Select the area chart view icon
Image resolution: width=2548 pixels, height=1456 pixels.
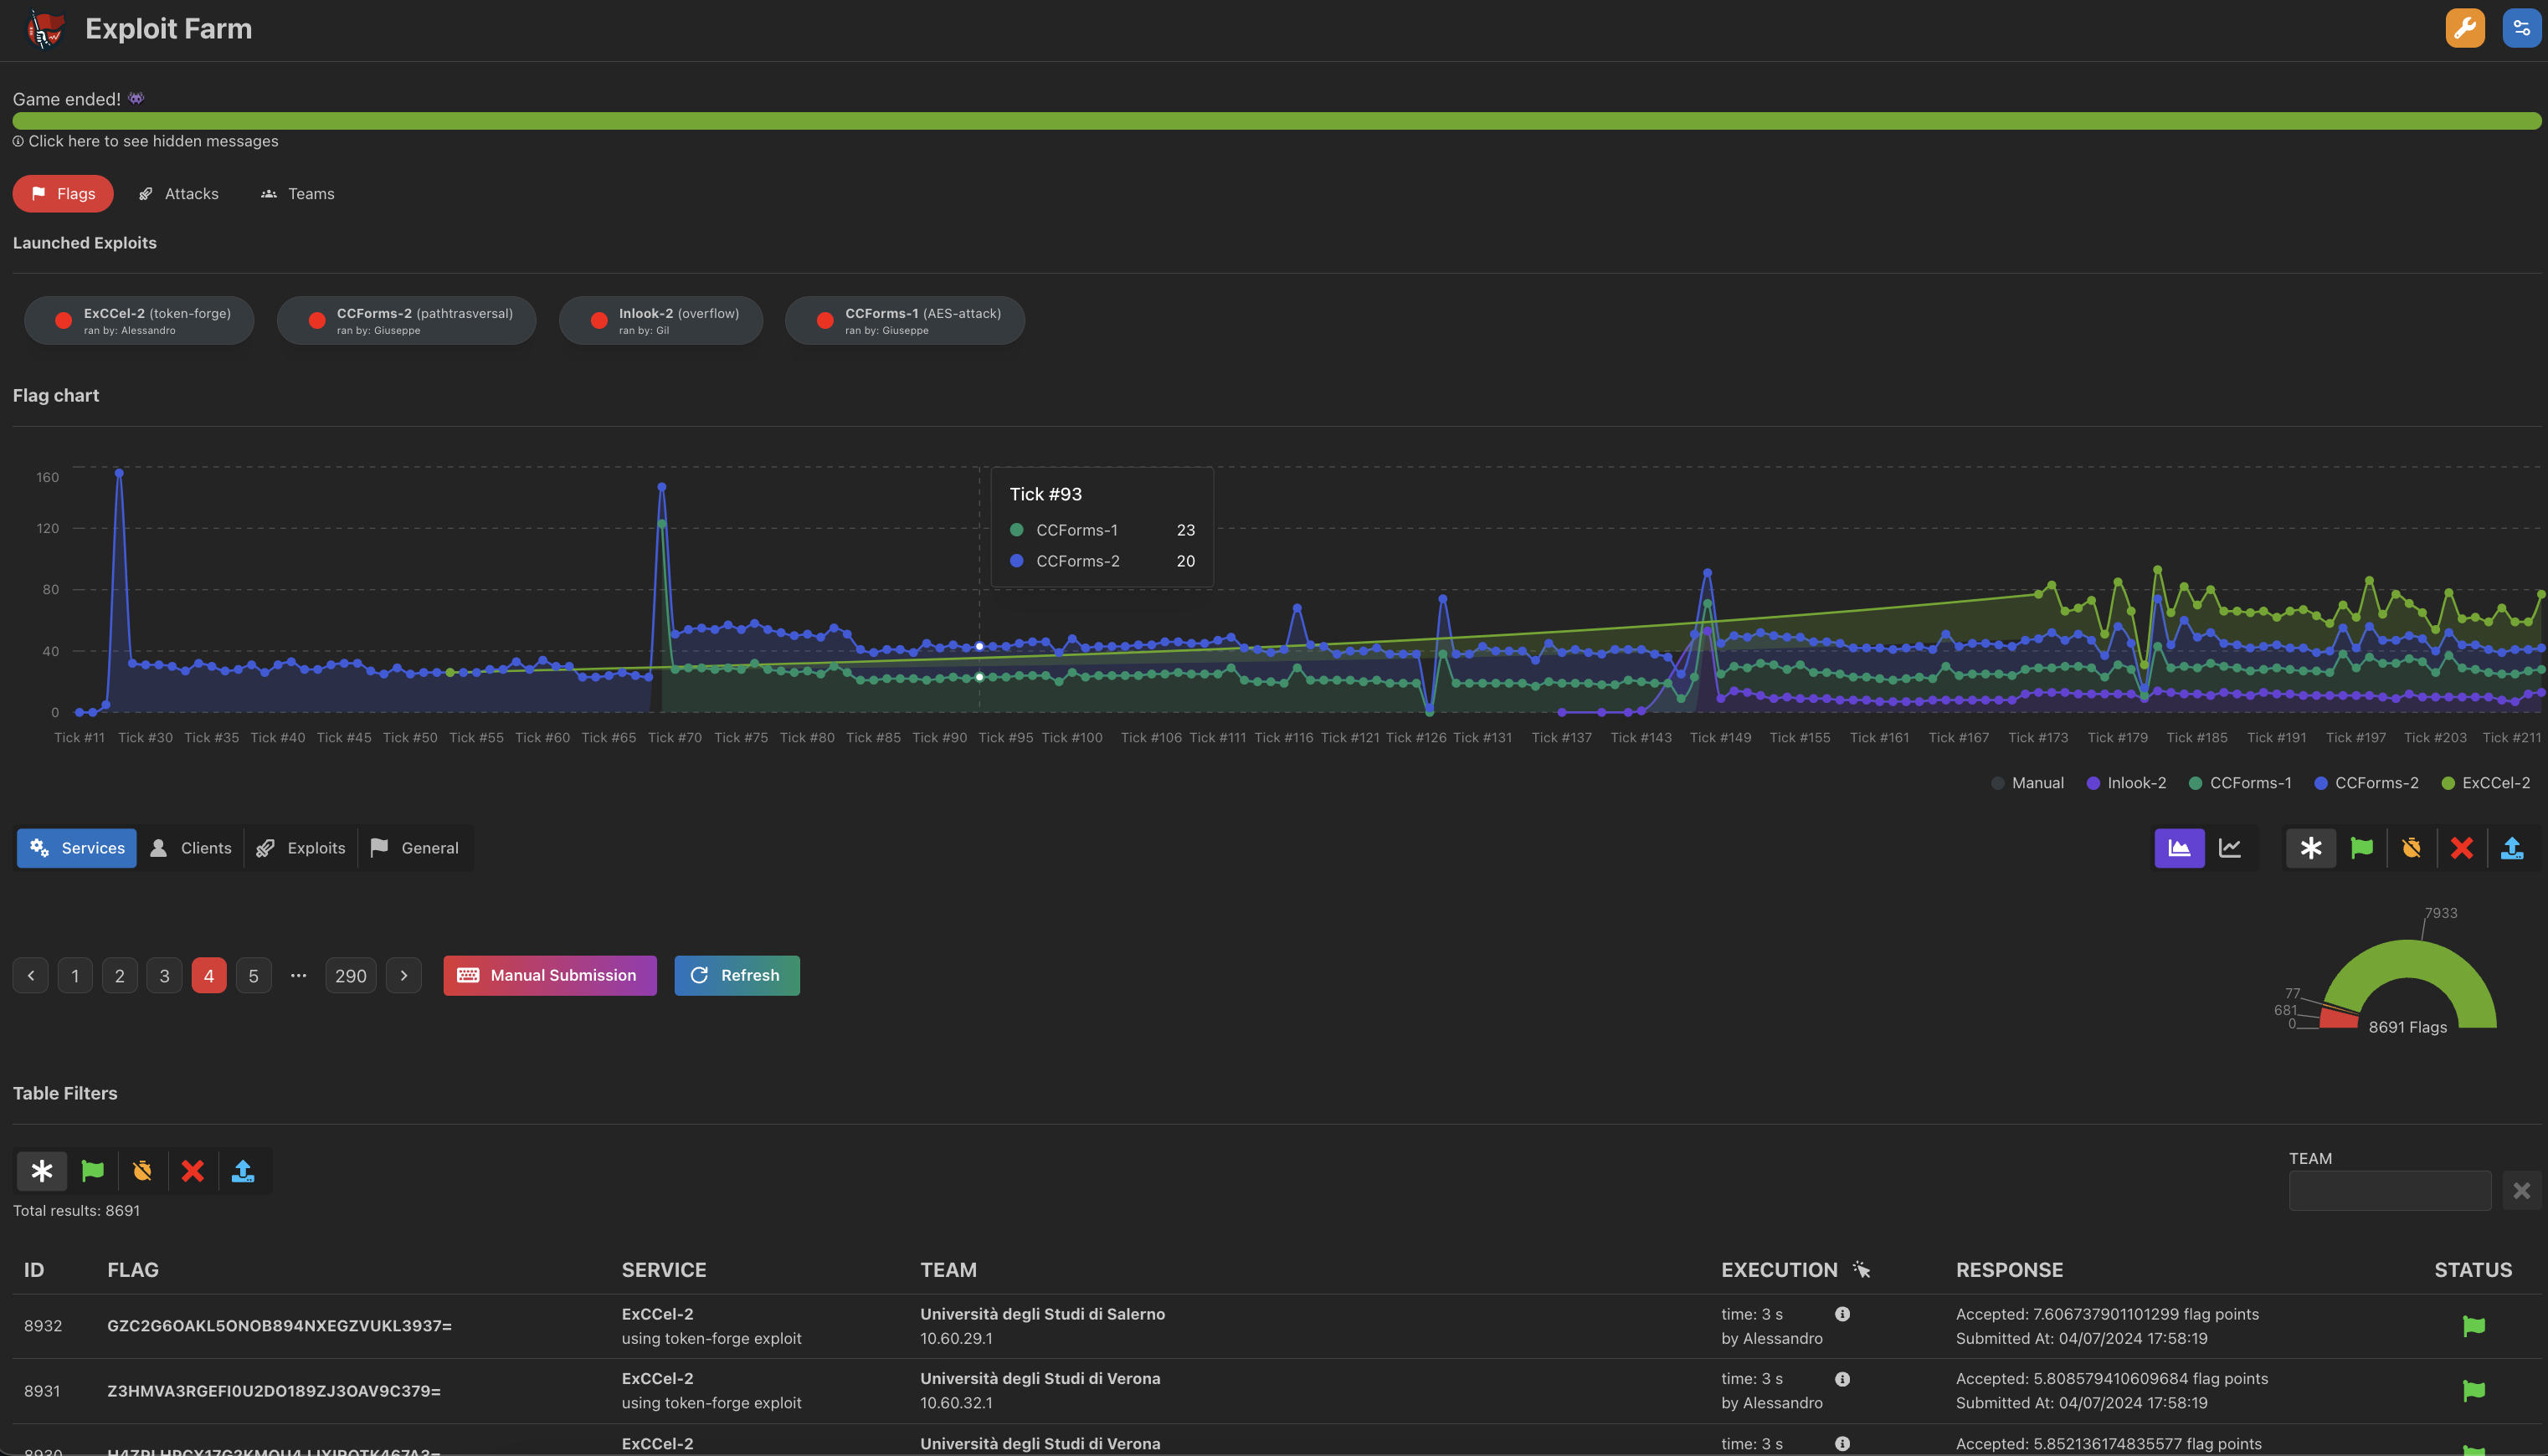tap(2180, 847)
